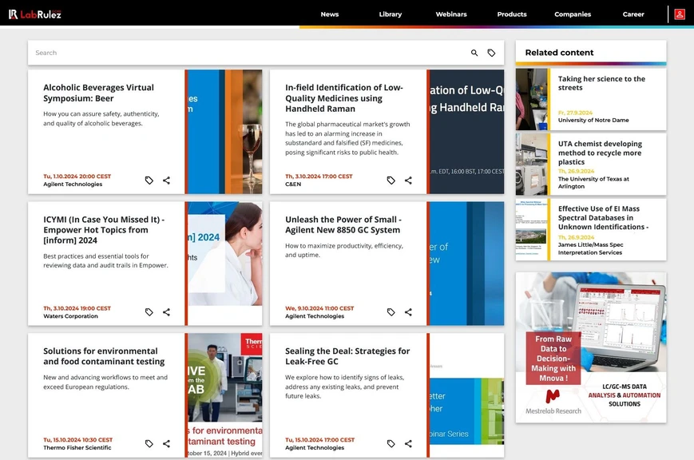
Task: Click The University of Texas at Arlington label
Action: pyautogui.click(x=593, y=182)
